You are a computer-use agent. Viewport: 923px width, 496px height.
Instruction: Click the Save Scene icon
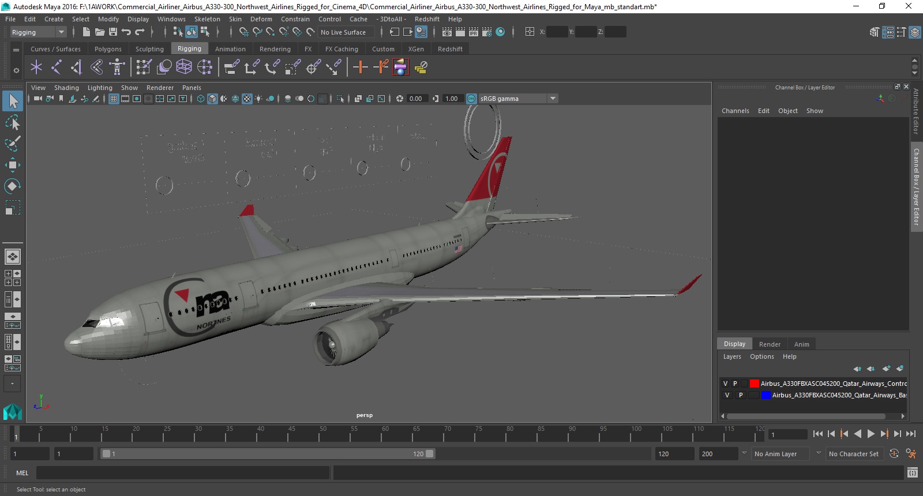[x=113, y=32]
